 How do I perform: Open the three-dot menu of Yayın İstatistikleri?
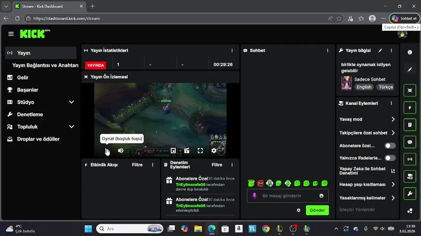pyautogui.click(x=232, y=50)
